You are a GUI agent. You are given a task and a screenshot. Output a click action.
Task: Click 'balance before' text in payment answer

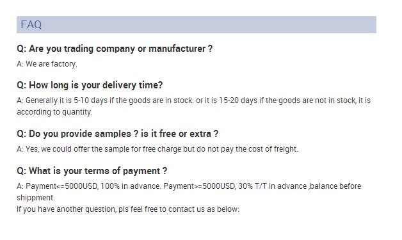point(335,186)
